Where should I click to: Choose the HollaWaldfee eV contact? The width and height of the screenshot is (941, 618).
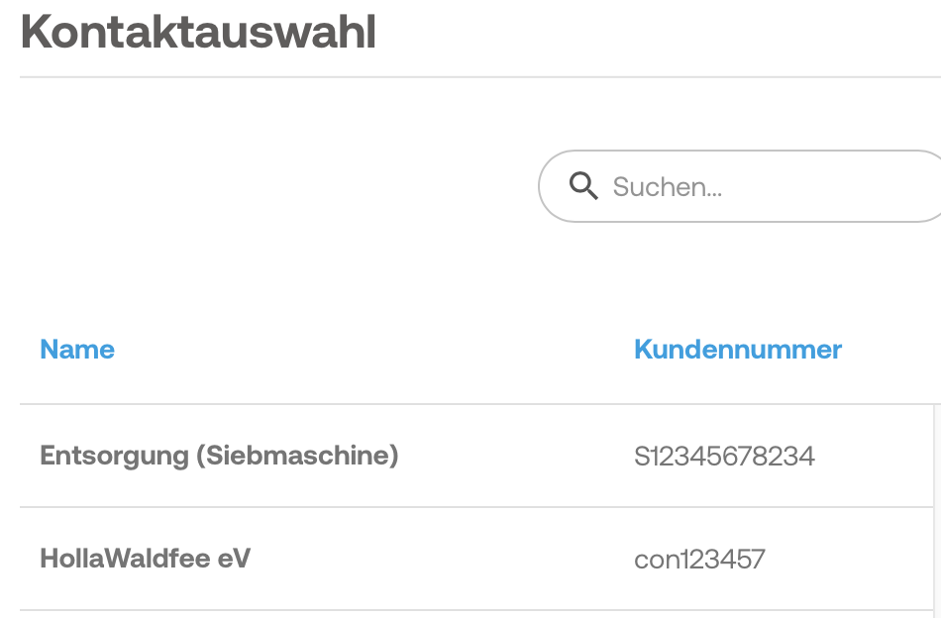pyautogui.click(x=146, y=559)
